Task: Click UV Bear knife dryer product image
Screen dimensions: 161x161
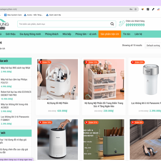Action: [x=104, y=139]
